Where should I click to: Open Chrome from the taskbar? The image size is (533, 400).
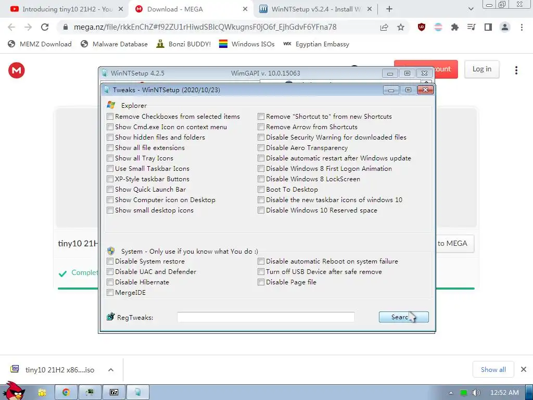(x=66, y=392)
